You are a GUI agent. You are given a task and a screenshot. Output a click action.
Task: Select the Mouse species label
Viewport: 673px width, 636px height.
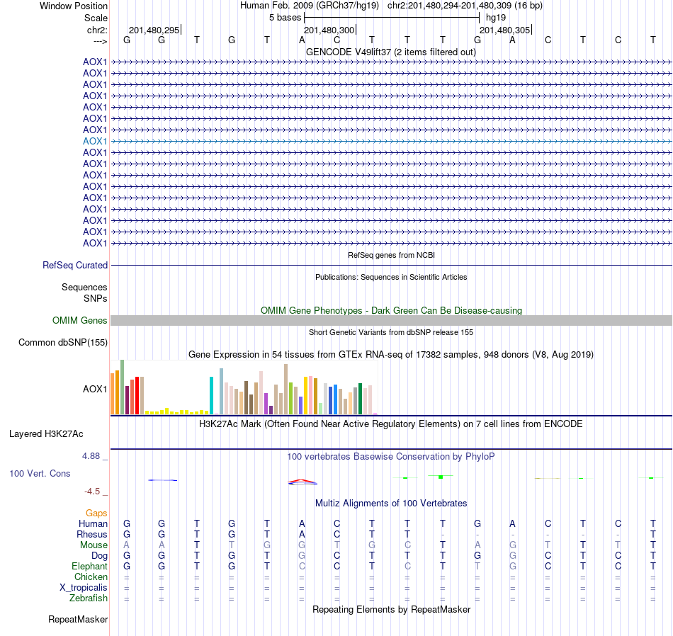[x=94, y=545]
